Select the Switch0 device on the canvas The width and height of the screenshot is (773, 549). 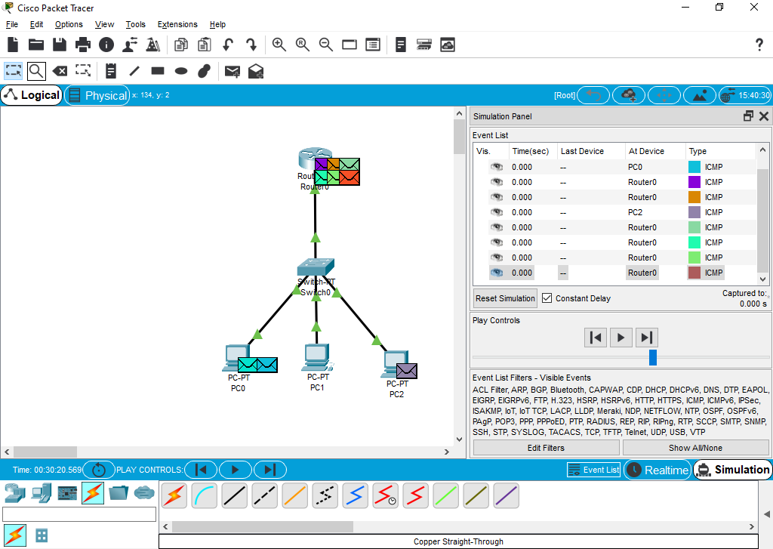click(316, 267)
